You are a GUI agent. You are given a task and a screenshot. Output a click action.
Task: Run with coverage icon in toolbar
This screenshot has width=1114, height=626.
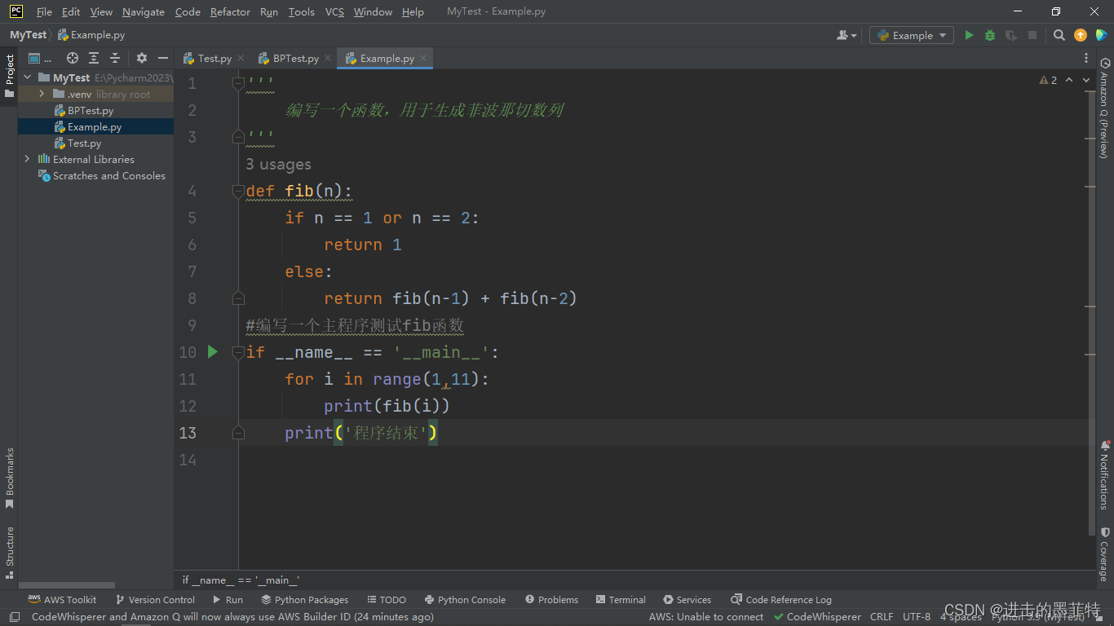pos(1011,35)
